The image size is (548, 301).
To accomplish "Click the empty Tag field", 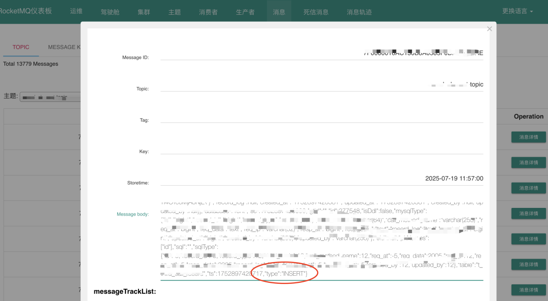I will point(322,116).
